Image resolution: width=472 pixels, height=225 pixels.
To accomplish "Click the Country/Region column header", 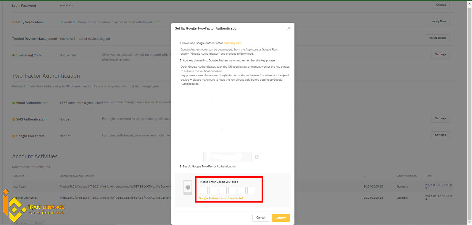I will click(x=407, y=176).
